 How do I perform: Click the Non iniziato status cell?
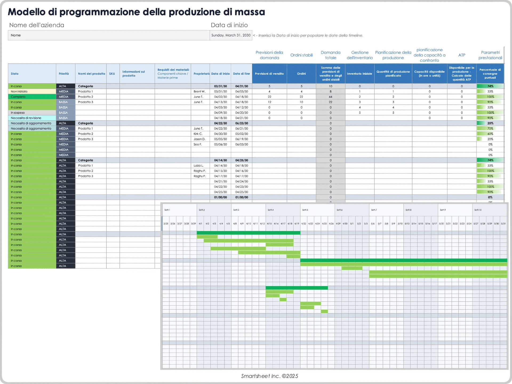32,91
